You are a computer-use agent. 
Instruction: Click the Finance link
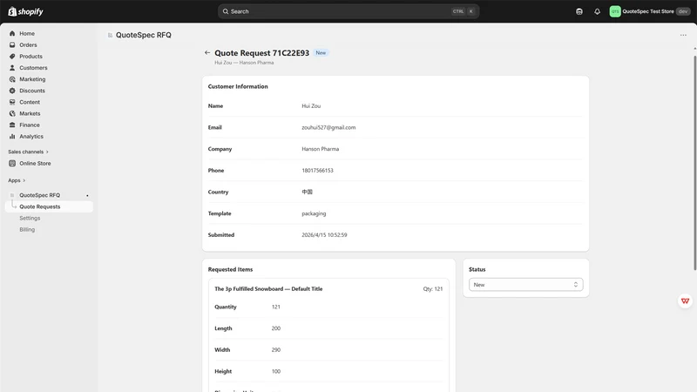tap(30, 125)
